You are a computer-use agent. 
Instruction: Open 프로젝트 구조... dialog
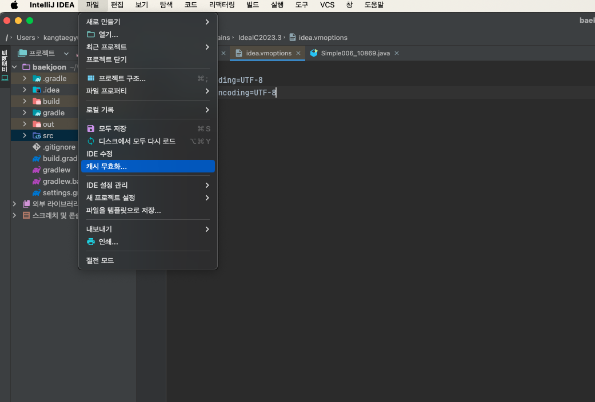coord(148,78)
